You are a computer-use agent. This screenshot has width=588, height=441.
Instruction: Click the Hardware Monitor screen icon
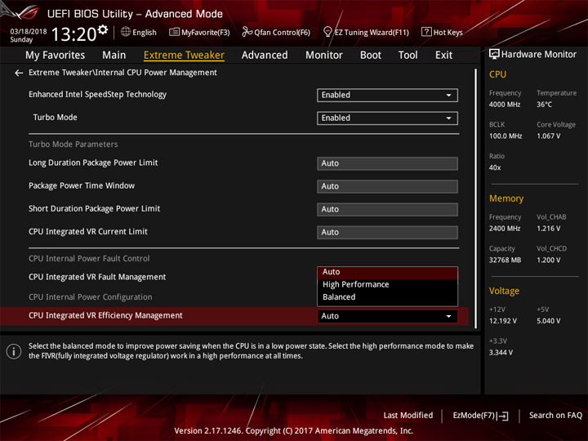click(494, 54)
